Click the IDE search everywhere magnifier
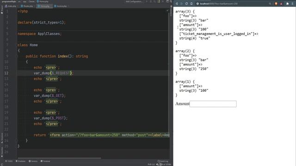 pyautogui.click(x=171, y=1)
